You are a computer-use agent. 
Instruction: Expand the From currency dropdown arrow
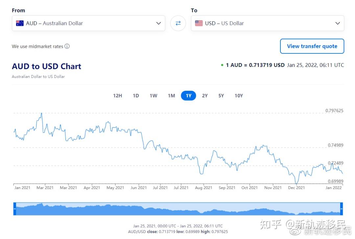158,23
